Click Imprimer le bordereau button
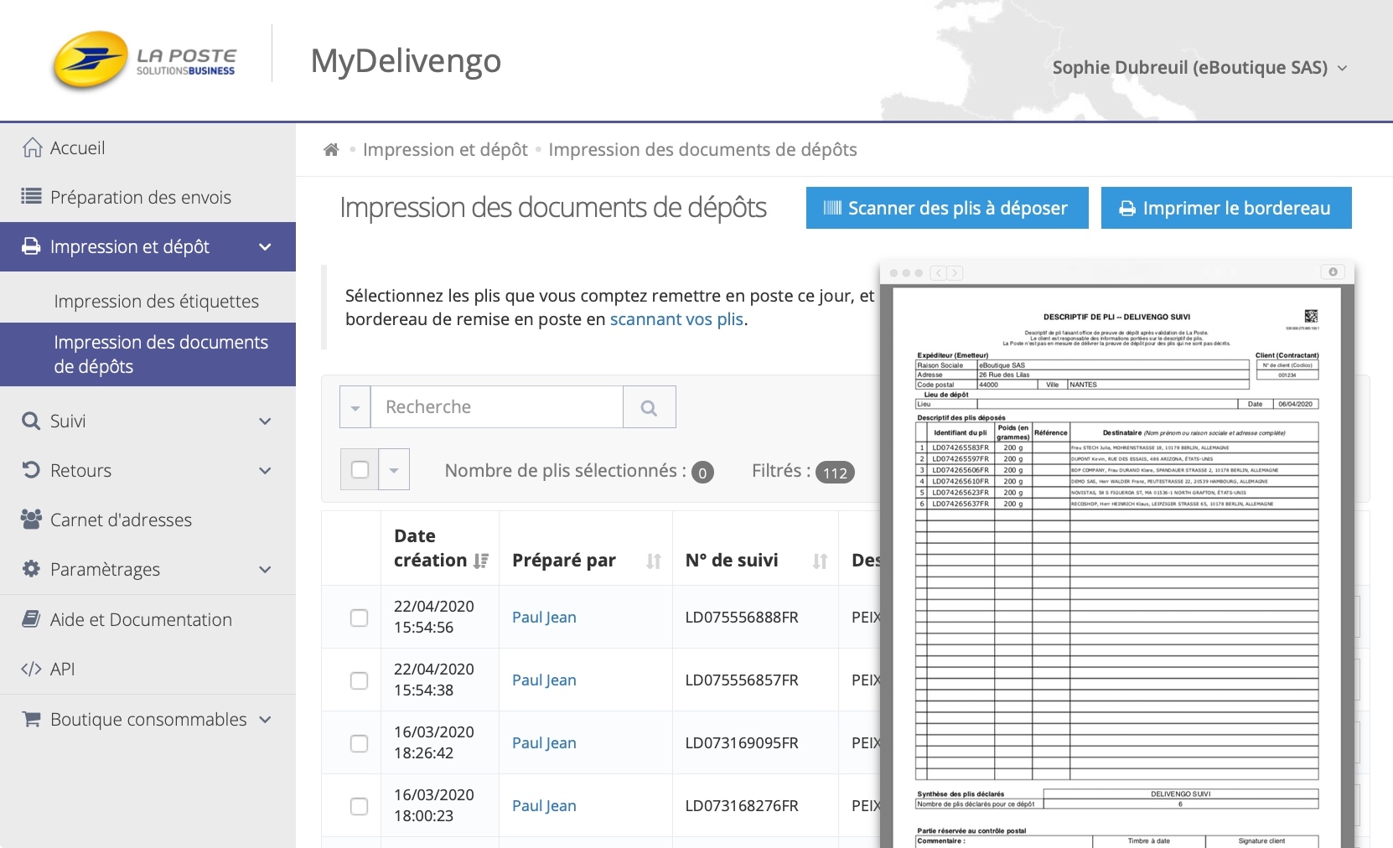 (1226, 208)
